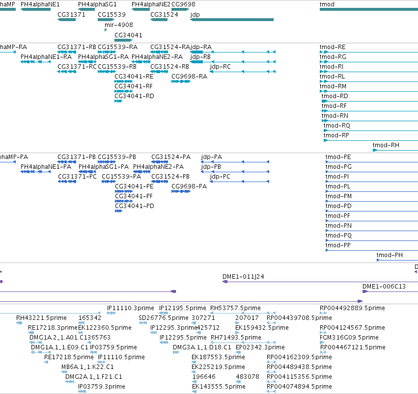This screenshot has width=418, height=394.
Task: Open EST EK122360.5prime
Action: click(105, 328)
